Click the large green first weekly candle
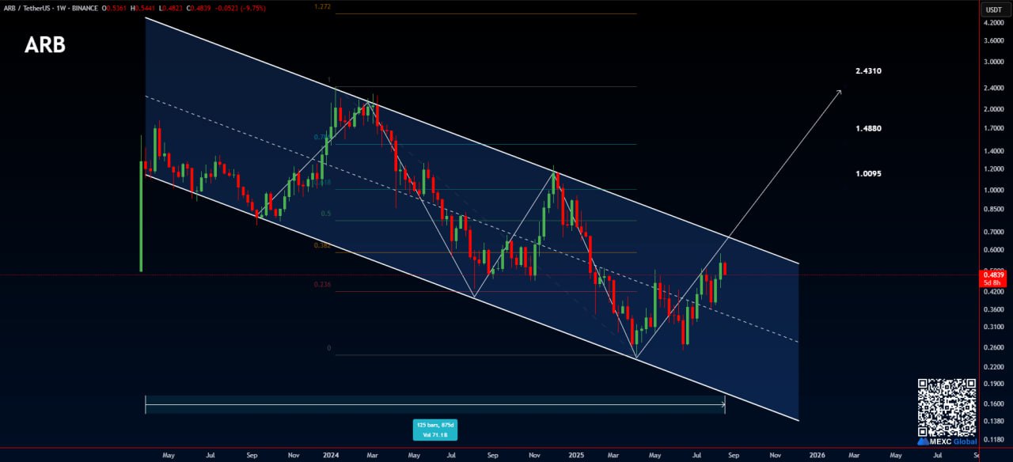The image size is (1013, 462). point(141,214)
